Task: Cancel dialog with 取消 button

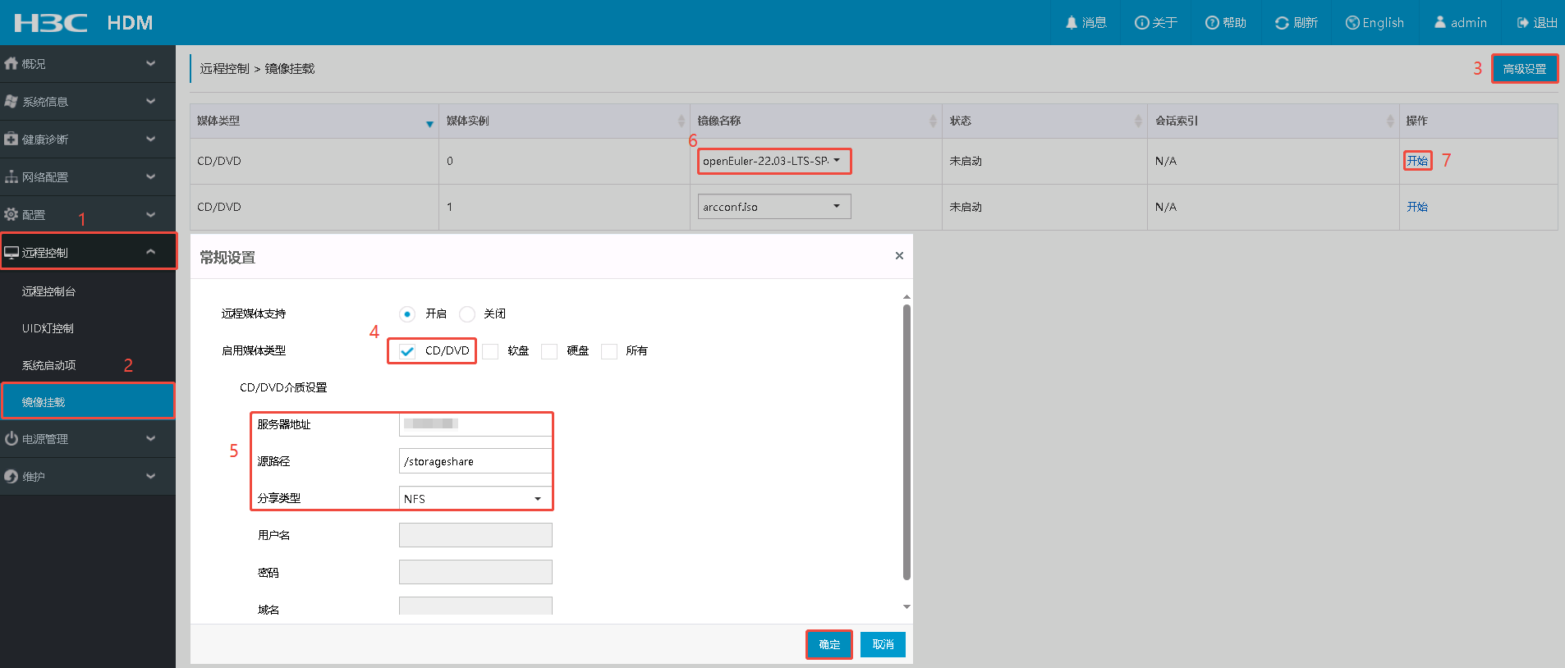Action: click(x=883, y=645)
